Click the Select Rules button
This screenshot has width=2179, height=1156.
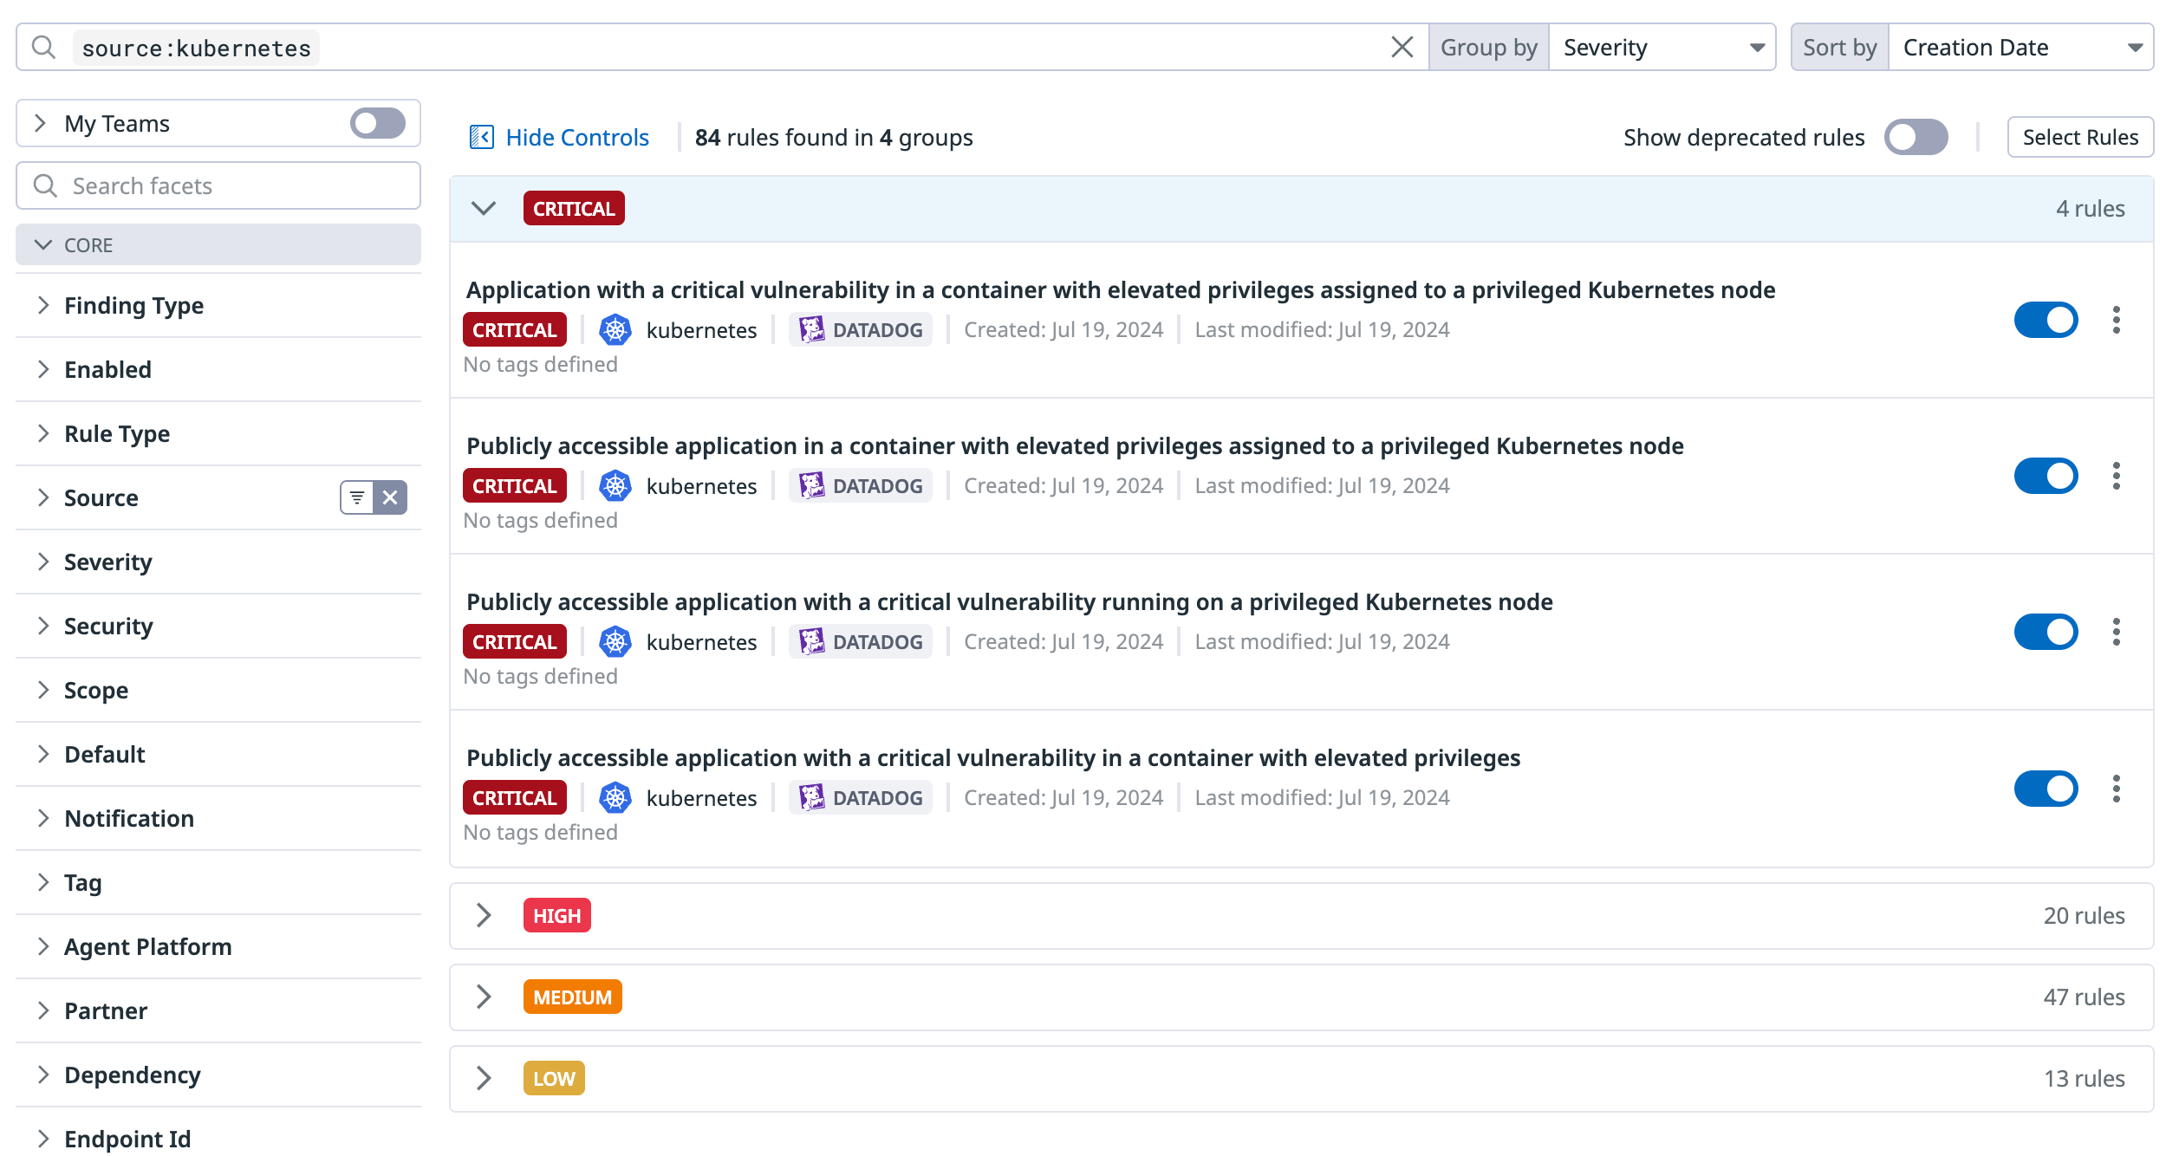(2080, 137)
